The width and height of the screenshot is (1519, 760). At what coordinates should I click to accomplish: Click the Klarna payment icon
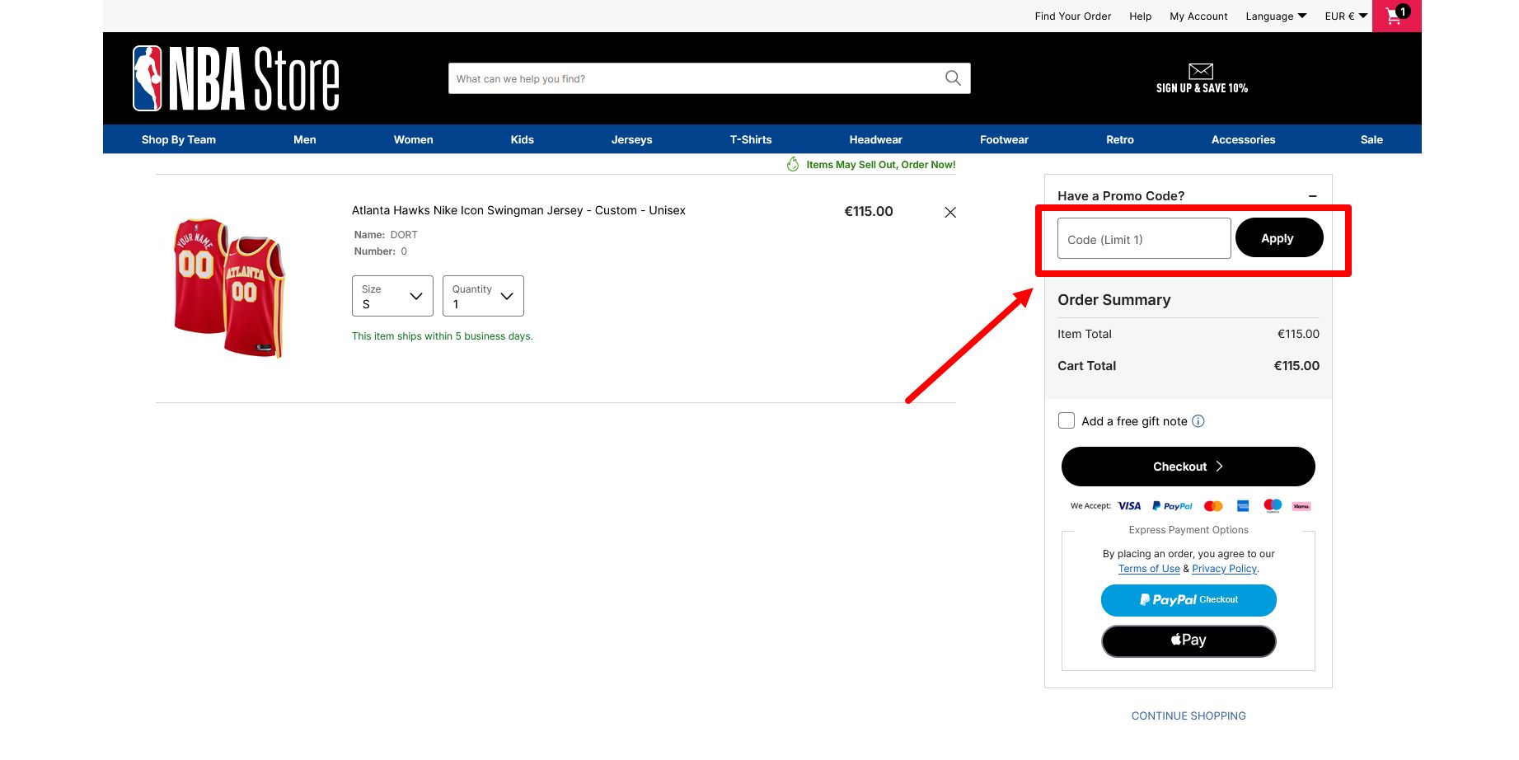[1301, 506]
